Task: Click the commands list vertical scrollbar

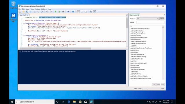Action: 163,28
